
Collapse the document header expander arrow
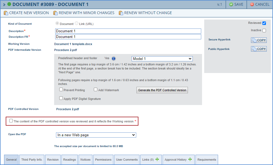point(4,5)
